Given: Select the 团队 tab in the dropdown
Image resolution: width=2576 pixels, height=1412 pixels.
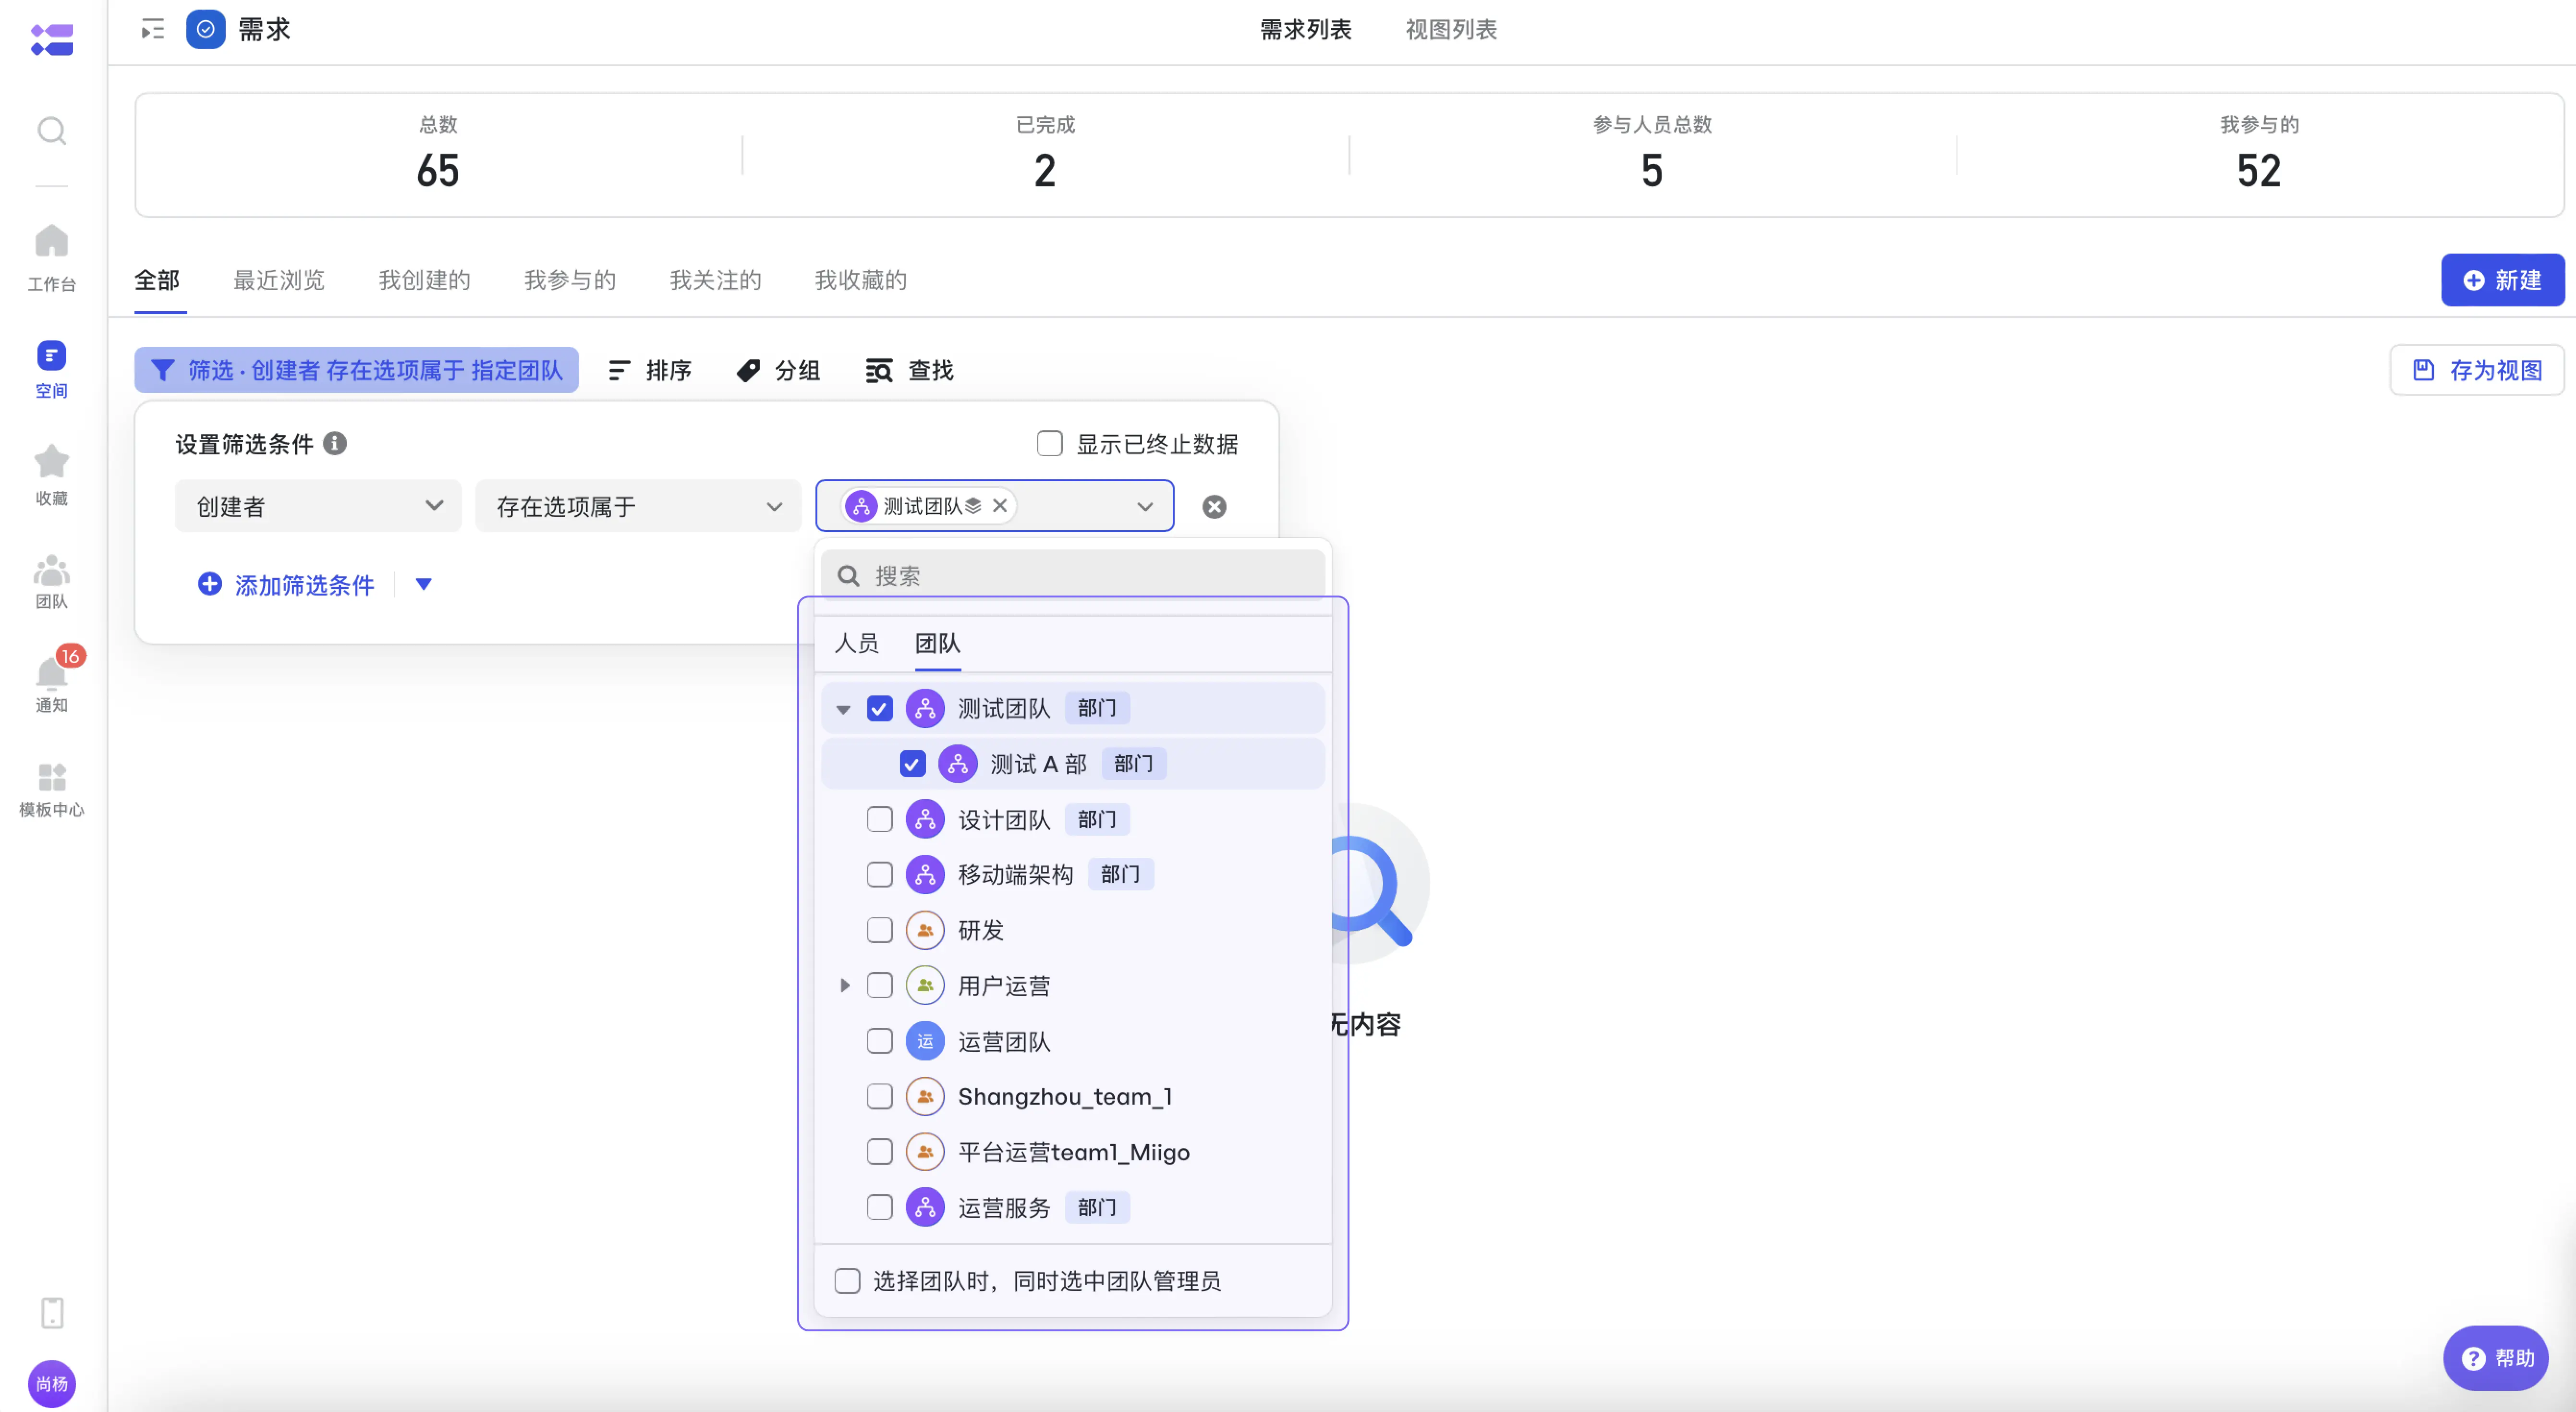Looking at the screenshot, I should click(937, 643).
